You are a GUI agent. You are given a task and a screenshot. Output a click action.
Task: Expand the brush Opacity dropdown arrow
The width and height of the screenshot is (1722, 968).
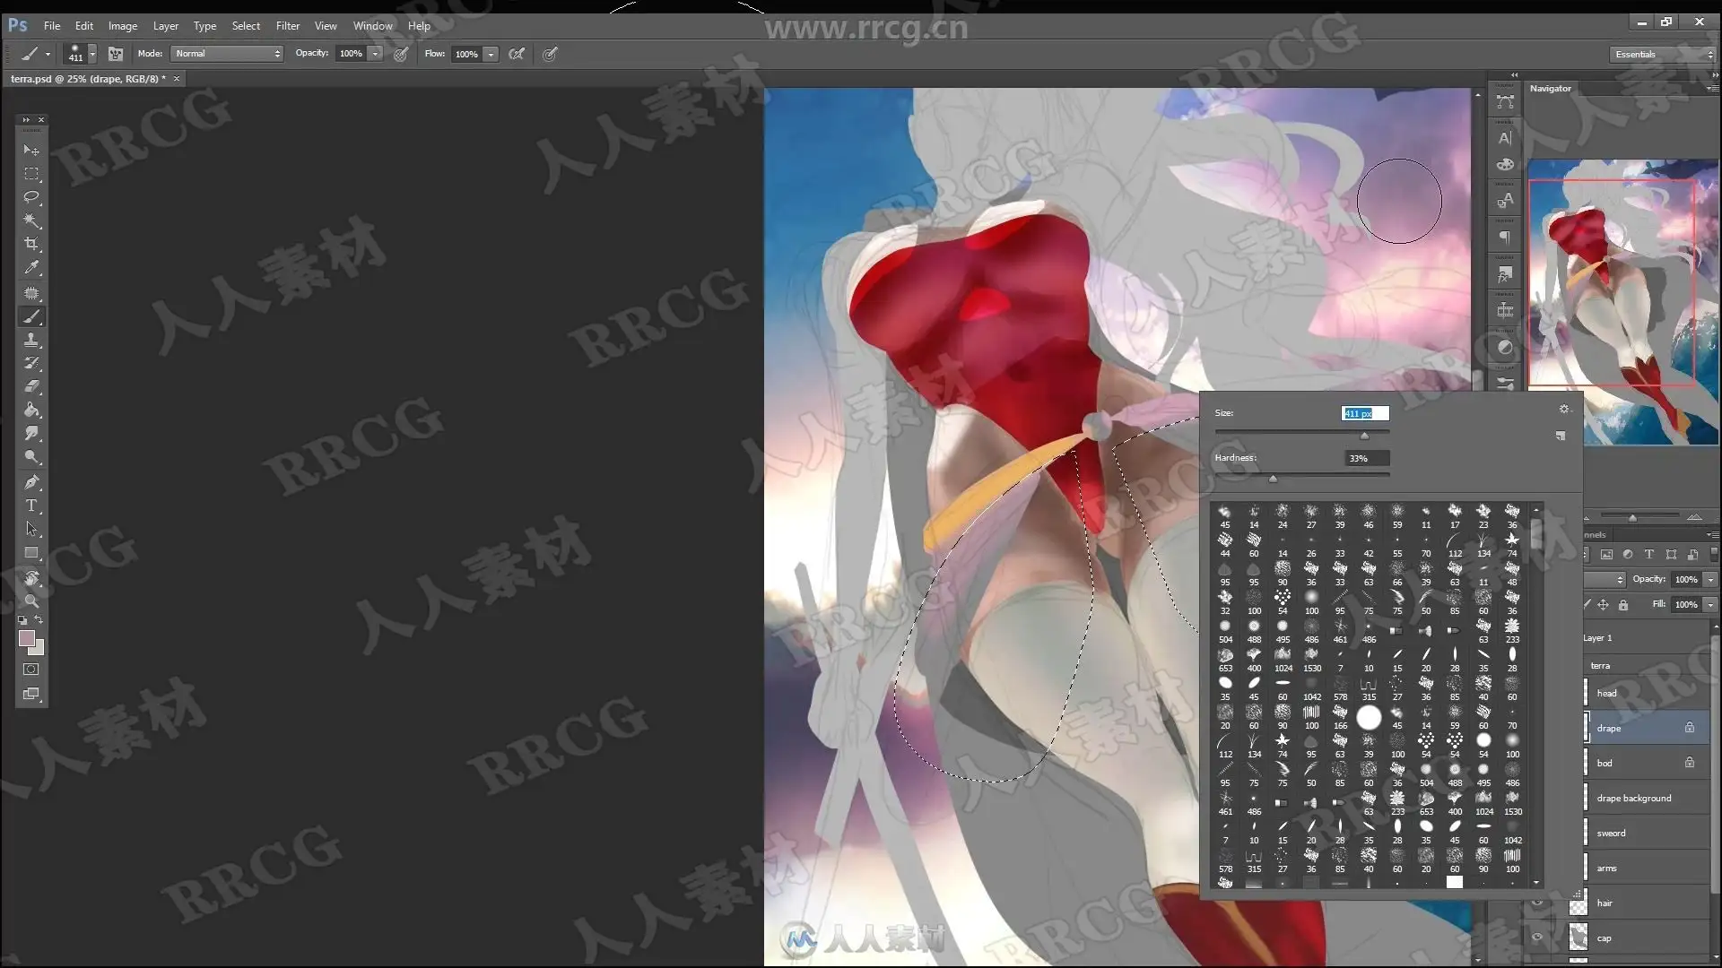376,54
